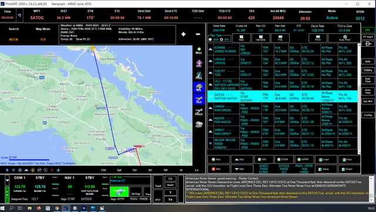This screenshot has height=212, width=376.
Task: Select the IFR plan type radio button
Action: [x=221, y=39]
